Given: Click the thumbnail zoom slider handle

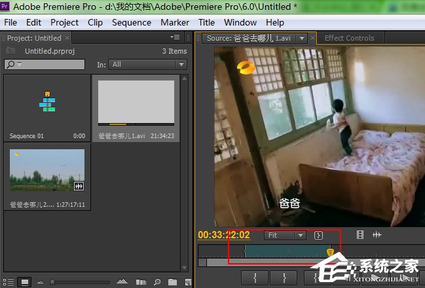Looking at the screenshot, I should (52, 282).
